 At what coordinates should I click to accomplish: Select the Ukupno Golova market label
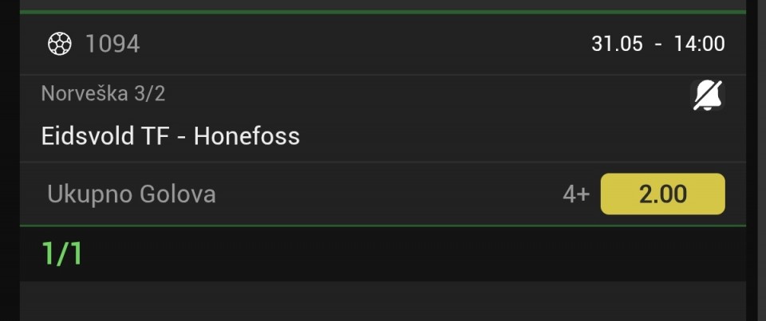click(132, 194)
